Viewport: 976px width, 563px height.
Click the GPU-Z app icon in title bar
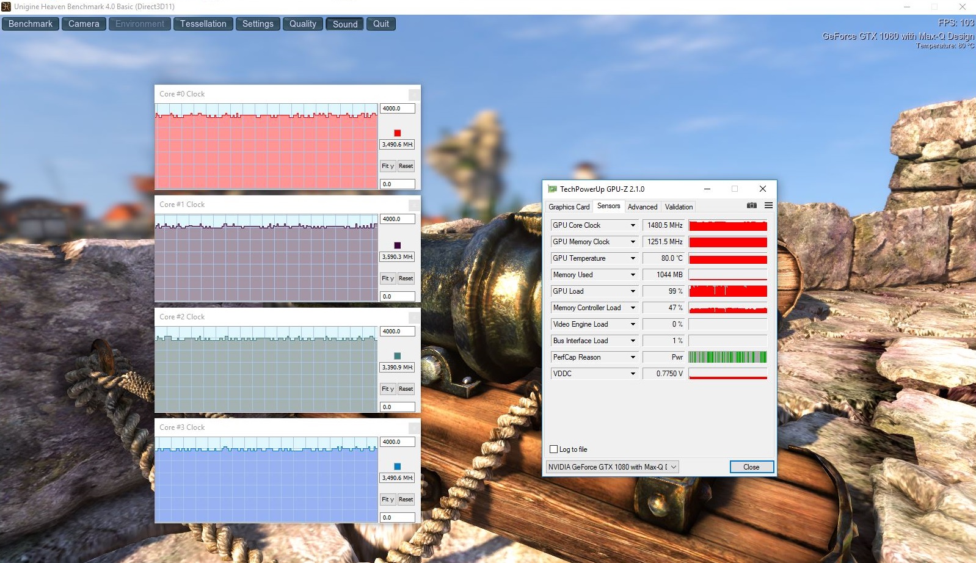click(552, 189)
